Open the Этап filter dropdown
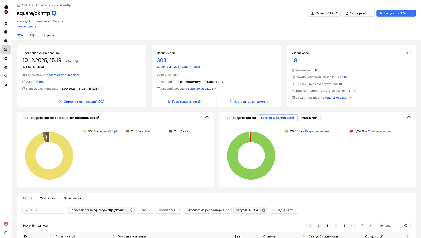421x238 pixels. (145, 210)
